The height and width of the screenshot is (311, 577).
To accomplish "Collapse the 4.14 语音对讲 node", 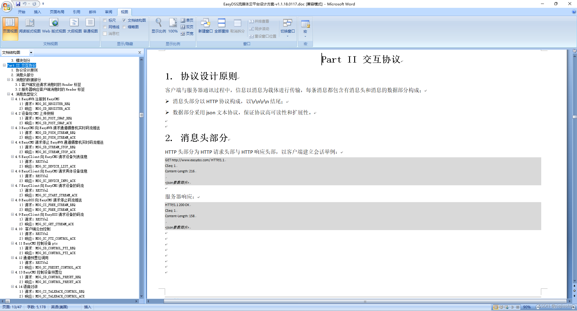I will (x=13, y=287).
